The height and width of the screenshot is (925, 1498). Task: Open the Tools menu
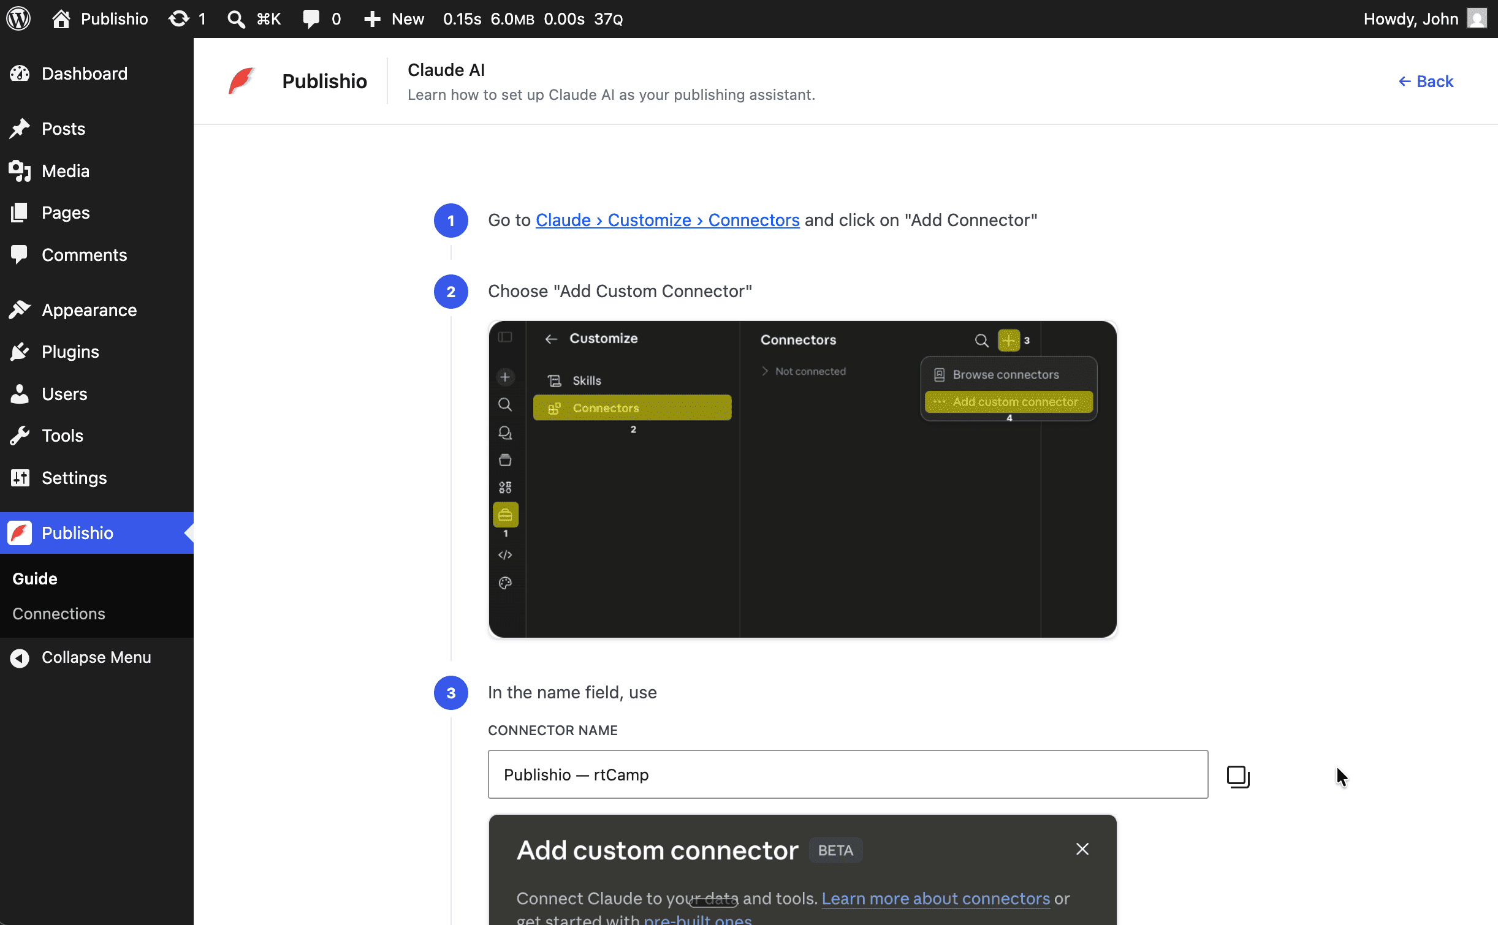point(97,436)
